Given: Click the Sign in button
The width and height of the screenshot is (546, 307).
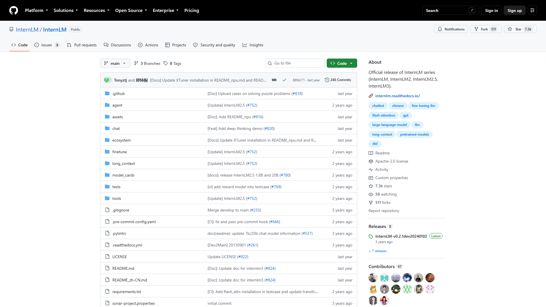Looking at the screenshot, I should [491, 10].
